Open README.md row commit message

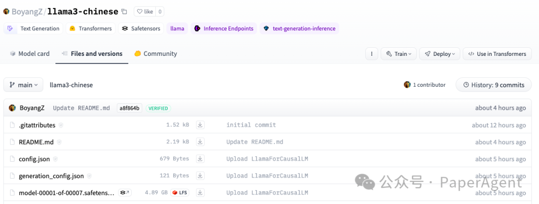tap(255, 142)
